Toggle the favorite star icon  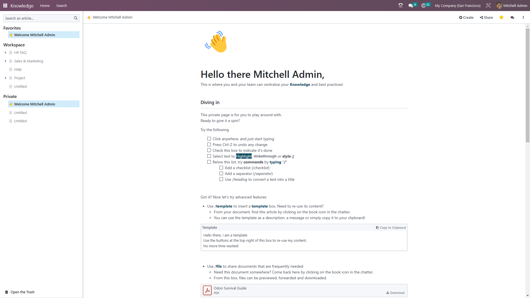tap(501, 17)
